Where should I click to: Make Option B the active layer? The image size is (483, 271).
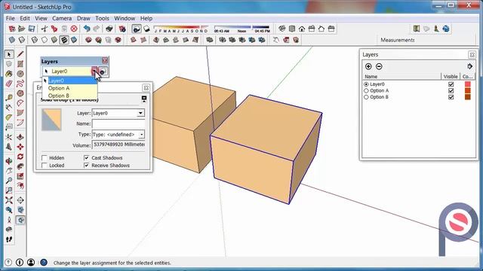[x=366, y=97]
